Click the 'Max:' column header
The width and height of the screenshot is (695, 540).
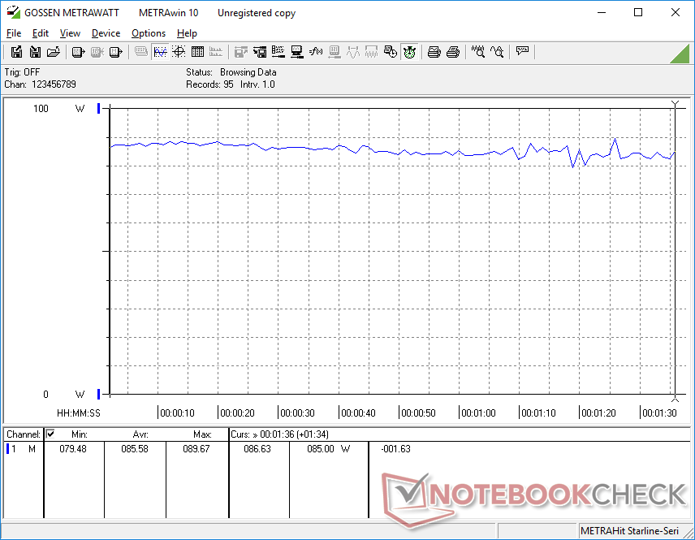pos(202,434)
